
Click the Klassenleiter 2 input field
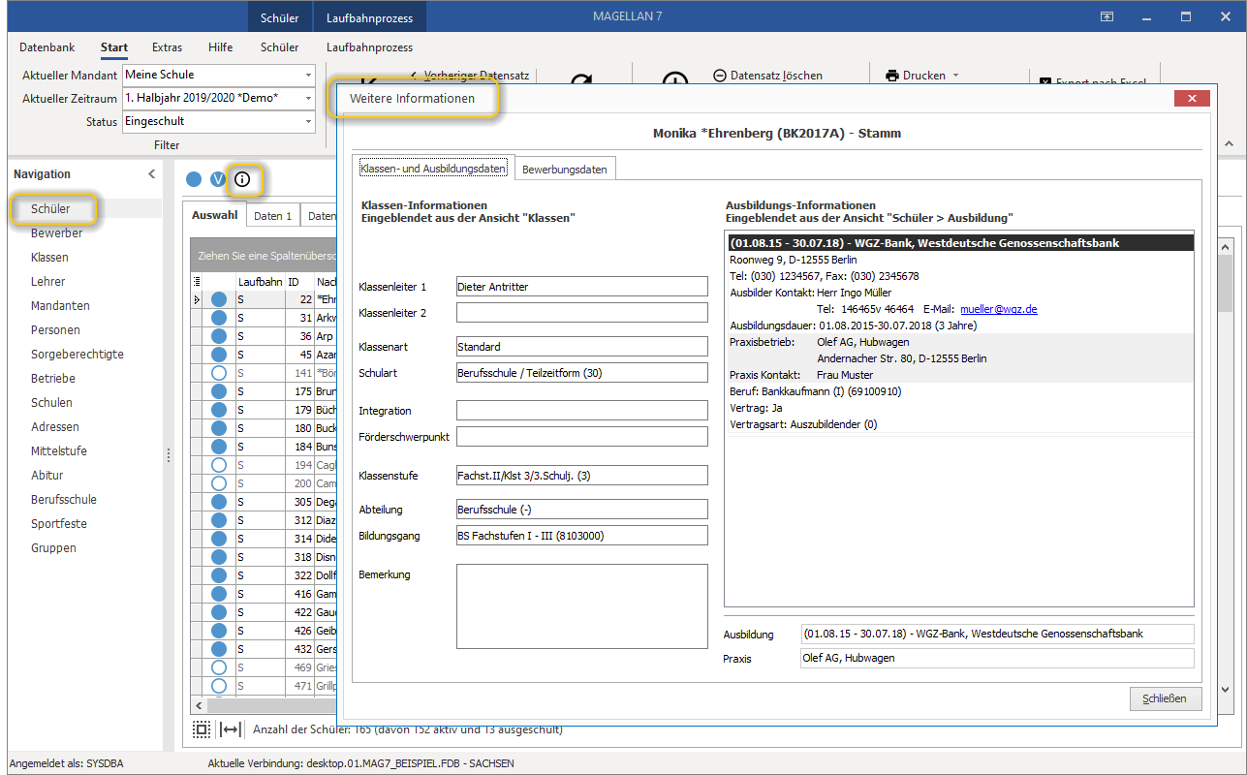coord(582,313)
